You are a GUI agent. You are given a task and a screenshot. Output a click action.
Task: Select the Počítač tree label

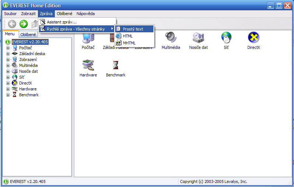click(x=25, y=48)
